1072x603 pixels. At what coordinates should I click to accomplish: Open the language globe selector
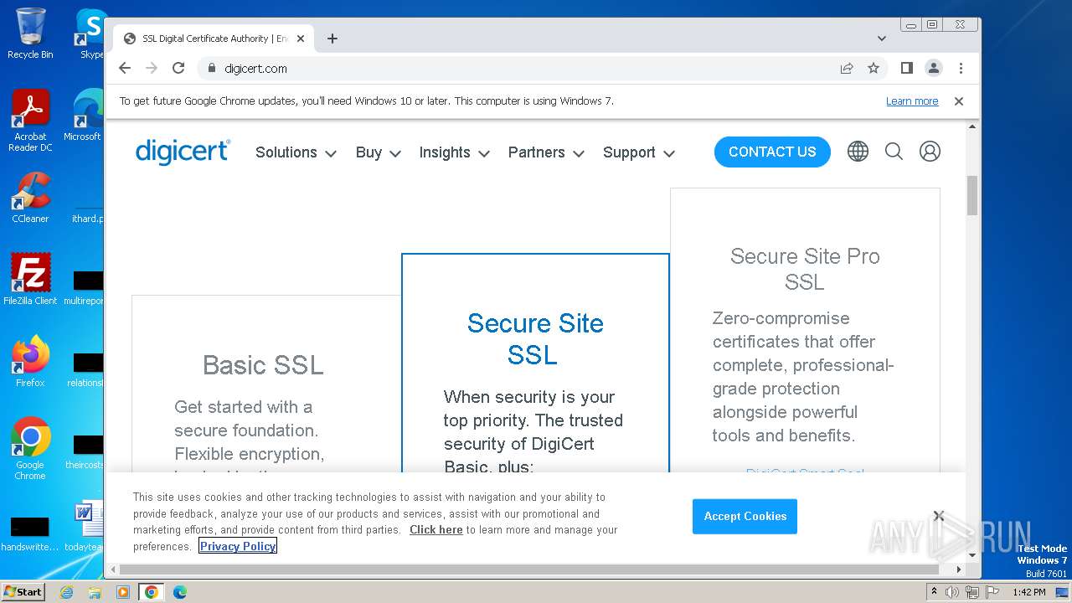858,152
